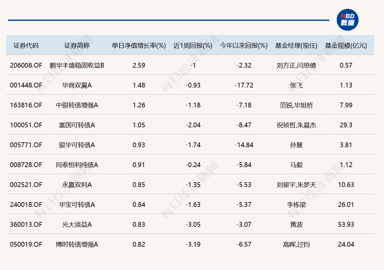Image resolution: width=384 pixels, height=270 pixels.
Task: Click weekly return value -3.05
Action: pos(193,225)
